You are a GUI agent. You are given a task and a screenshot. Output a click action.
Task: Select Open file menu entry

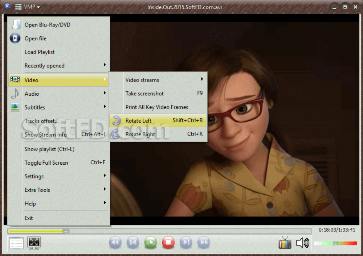click(x=58, y=38)
